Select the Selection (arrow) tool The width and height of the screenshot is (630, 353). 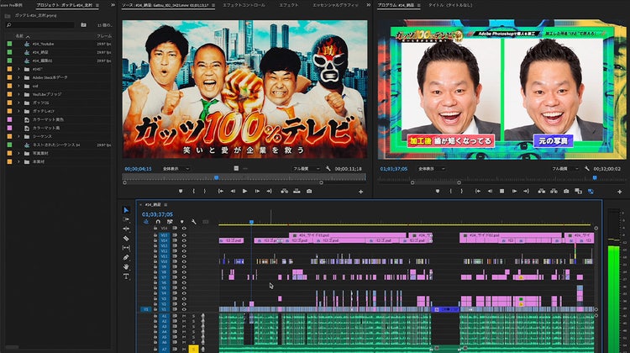126,210
